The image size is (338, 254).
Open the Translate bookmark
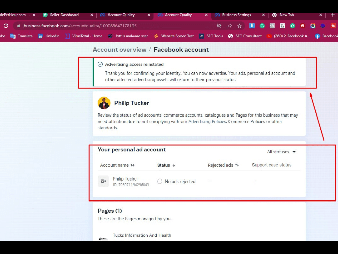pyautogui.click(x=22, y=36)
